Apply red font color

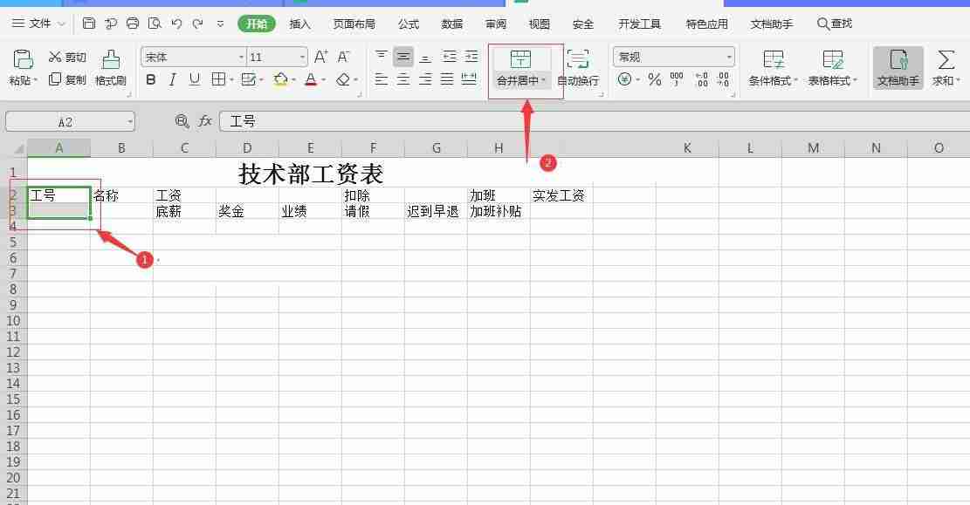pos(311,79)
